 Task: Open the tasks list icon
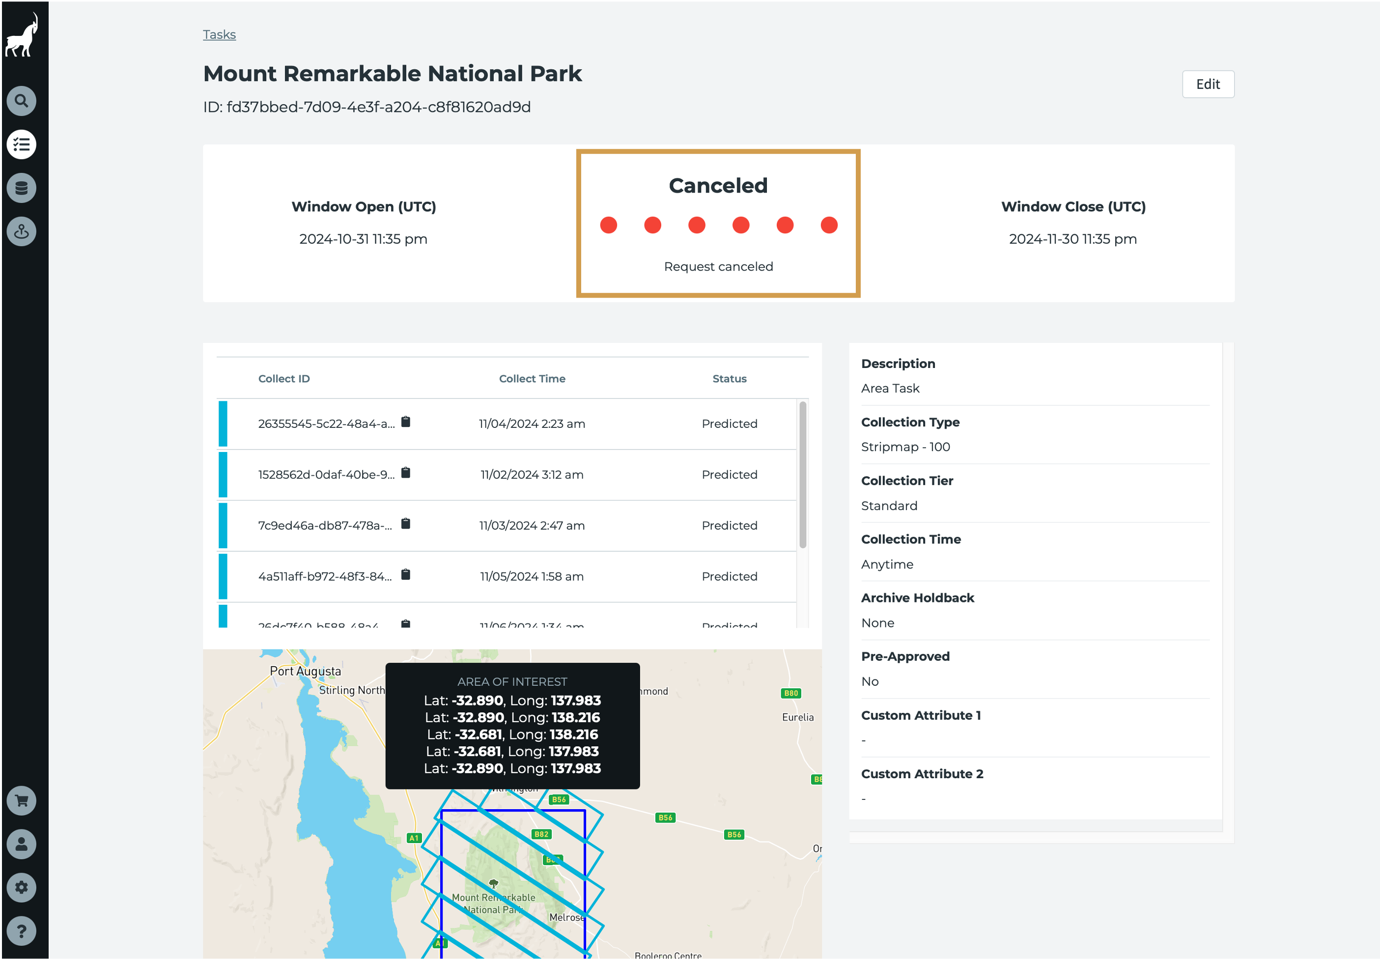22,144
